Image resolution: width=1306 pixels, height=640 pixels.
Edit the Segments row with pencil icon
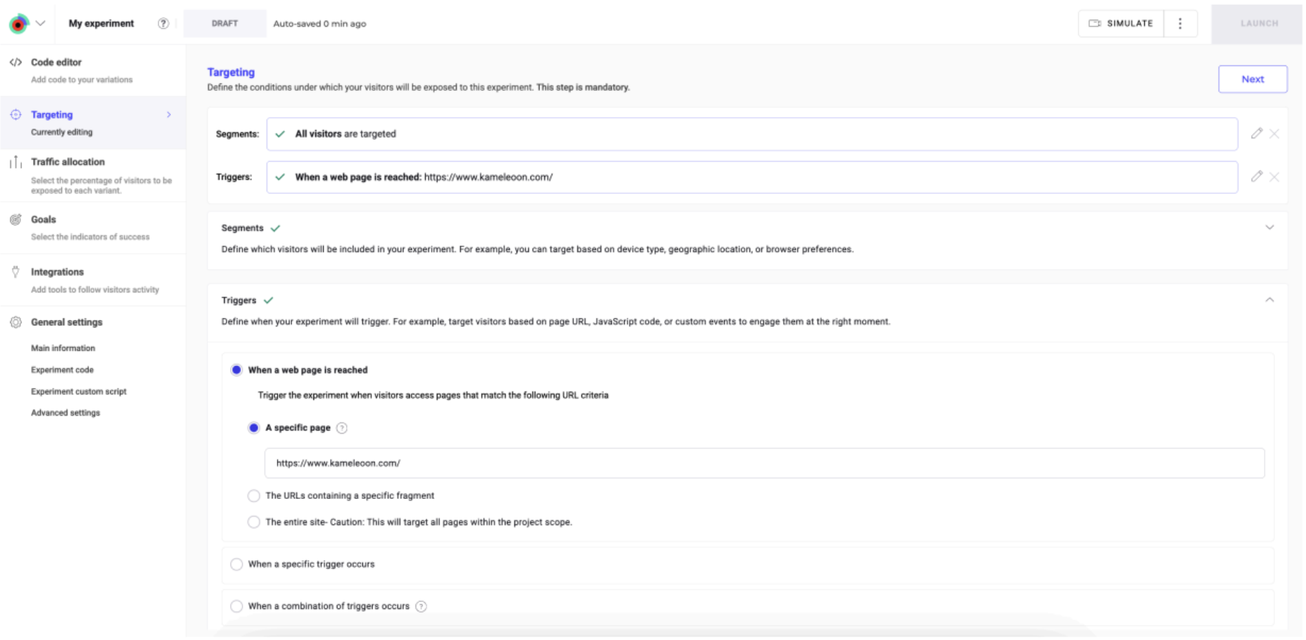[x=1256, y=134]
